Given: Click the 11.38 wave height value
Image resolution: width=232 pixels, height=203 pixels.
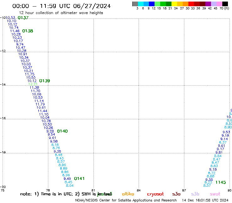Looking at the screenshot, I should pos(34,87).
